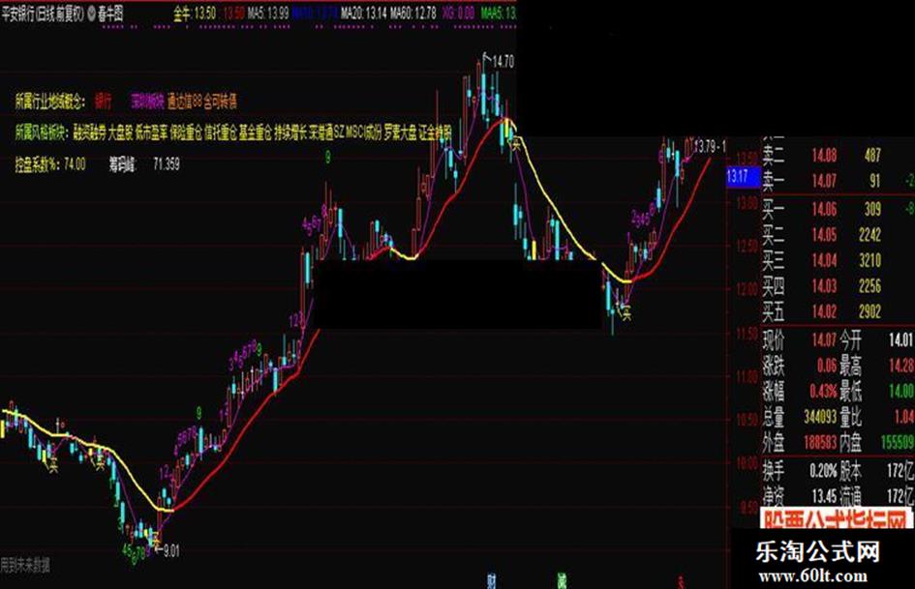
Task: Click the 所属风格板块 label
Action: (42, 133)
